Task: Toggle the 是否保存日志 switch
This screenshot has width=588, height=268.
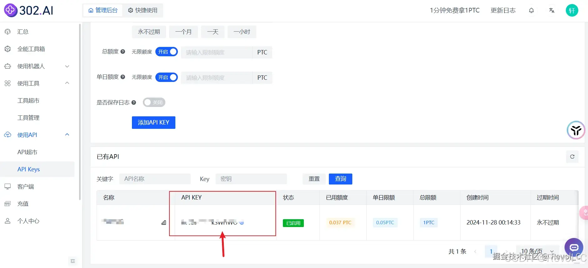Action: tap(154, 102)
